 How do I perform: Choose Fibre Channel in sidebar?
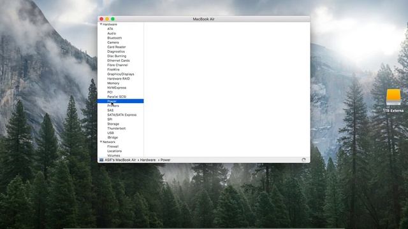click(117, 65)
